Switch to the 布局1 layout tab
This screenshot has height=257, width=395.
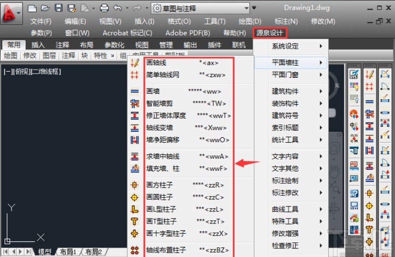pos(68,251)
